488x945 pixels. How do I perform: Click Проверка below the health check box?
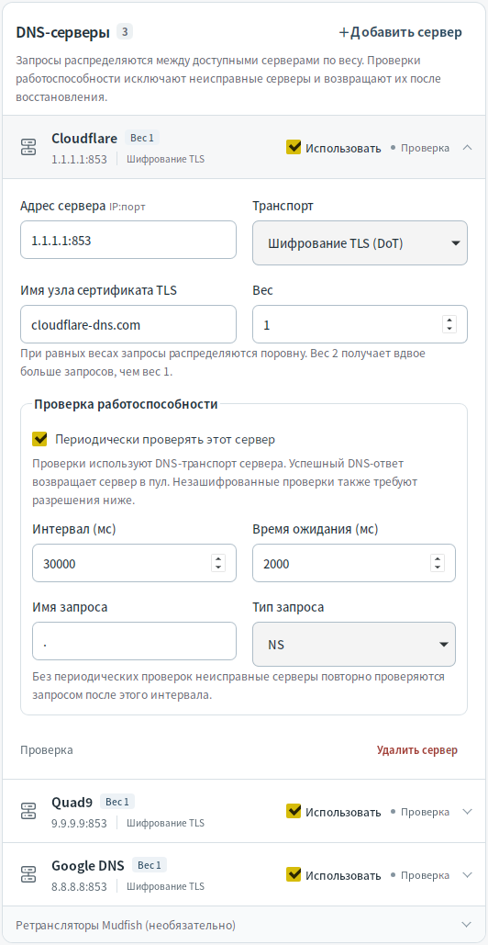pyautogui.click(x=47, y=750)
